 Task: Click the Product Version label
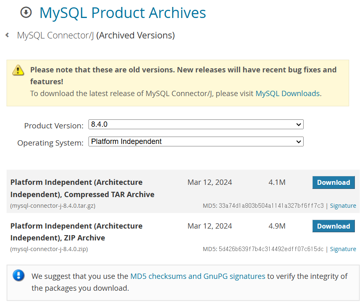tap(54, 126)
